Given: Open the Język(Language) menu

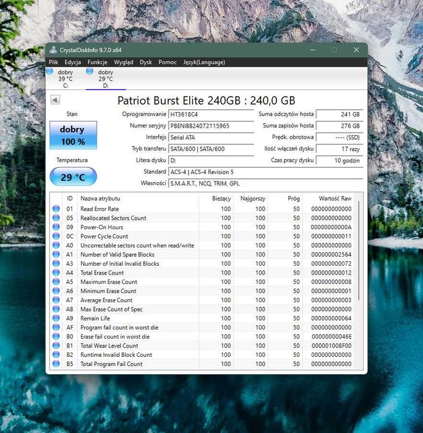Looking at the screenshot, I should [x=204, y=62].
